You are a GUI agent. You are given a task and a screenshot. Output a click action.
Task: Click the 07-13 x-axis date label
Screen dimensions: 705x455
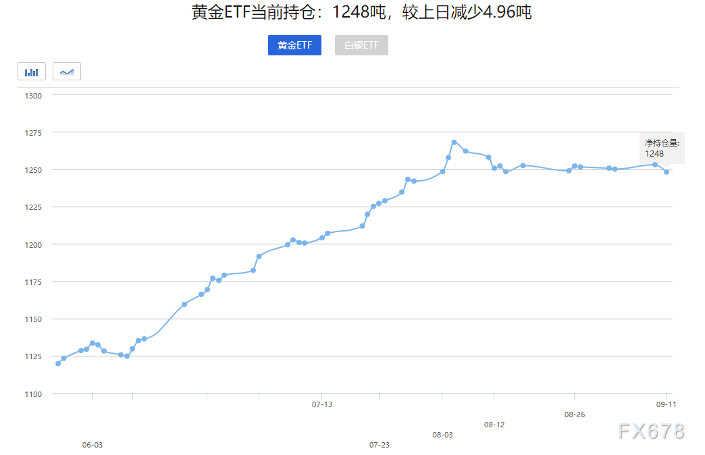(x=322, y=404)
